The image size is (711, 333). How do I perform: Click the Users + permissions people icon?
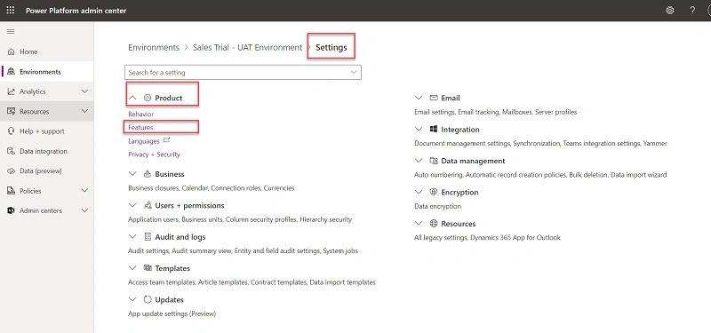pyautogui.click(x=148, y=205)
